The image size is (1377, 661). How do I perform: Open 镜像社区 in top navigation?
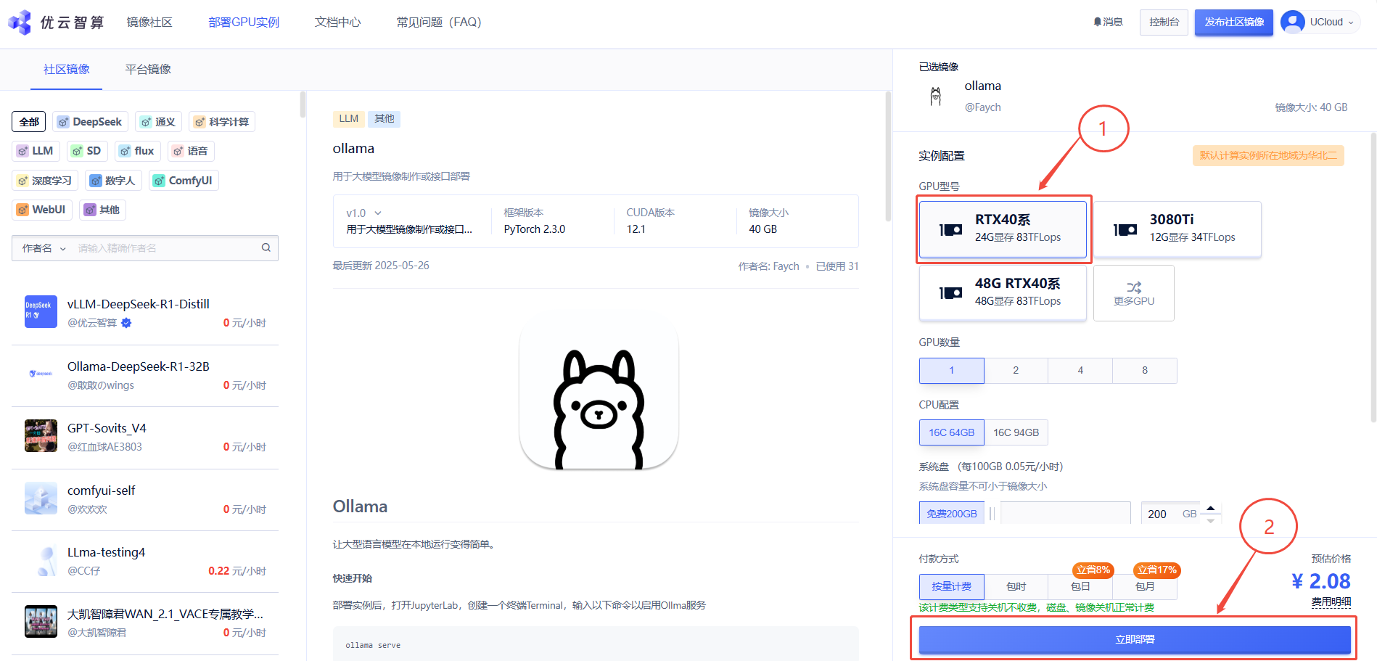tap(149, 22)
